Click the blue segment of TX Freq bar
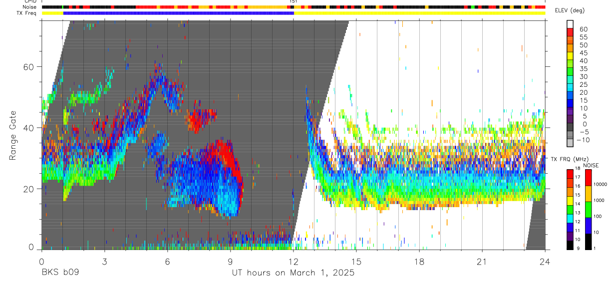613x283 pixels. point(178,13)
